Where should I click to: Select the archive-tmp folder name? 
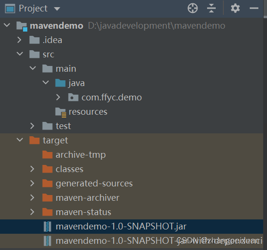81,155
